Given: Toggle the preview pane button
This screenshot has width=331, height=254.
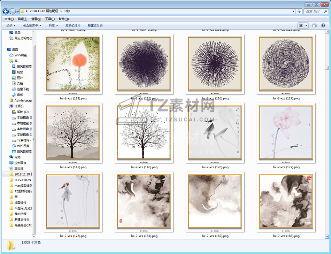Looking at the screenshot, I should coord(314,25).
